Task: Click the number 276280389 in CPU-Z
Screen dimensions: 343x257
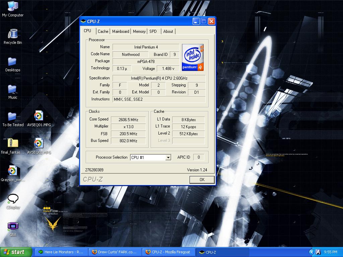Action: 94,170
